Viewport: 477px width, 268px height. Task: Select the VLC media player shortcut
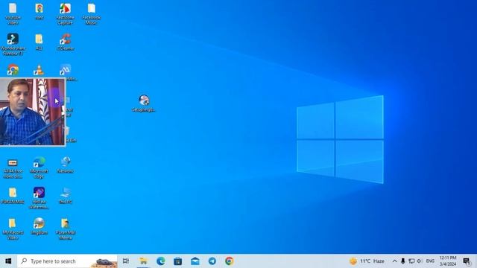(39, 70)
